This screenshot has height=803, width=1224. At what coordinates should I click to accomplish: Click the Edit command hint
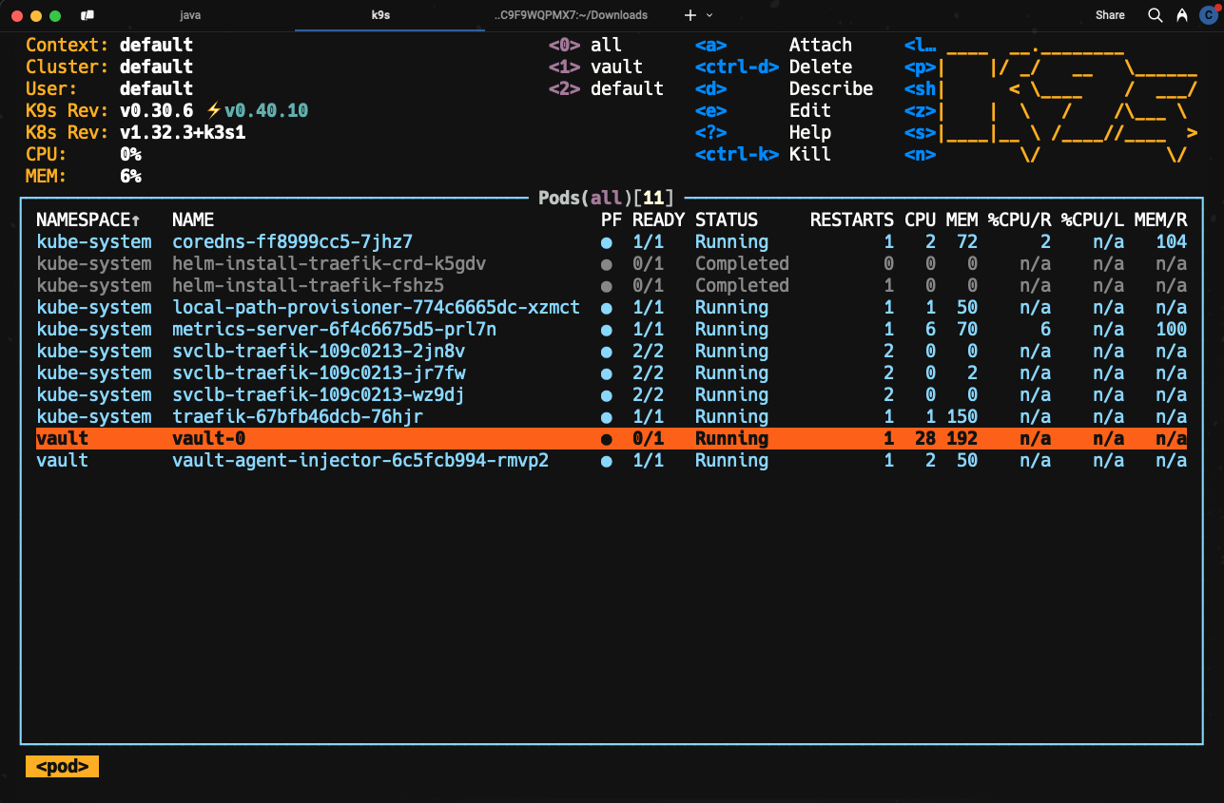point(810,110)
